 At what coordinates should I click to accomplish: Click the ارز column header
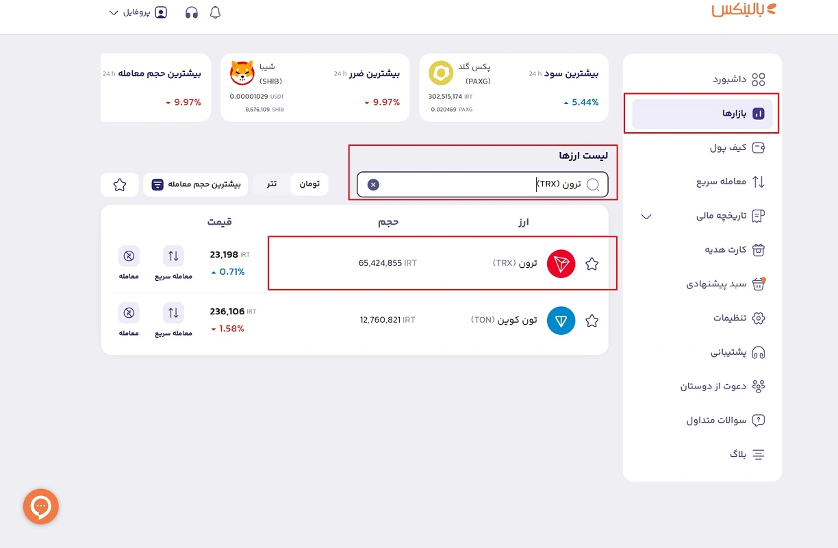click(523, 222)
